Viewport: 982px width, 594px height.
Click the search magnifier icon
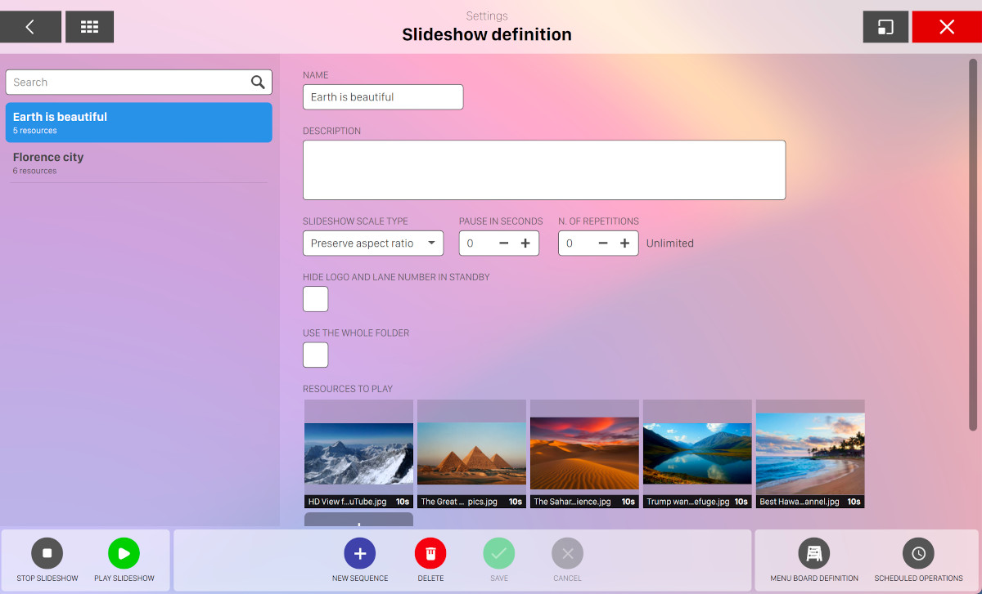258,82
